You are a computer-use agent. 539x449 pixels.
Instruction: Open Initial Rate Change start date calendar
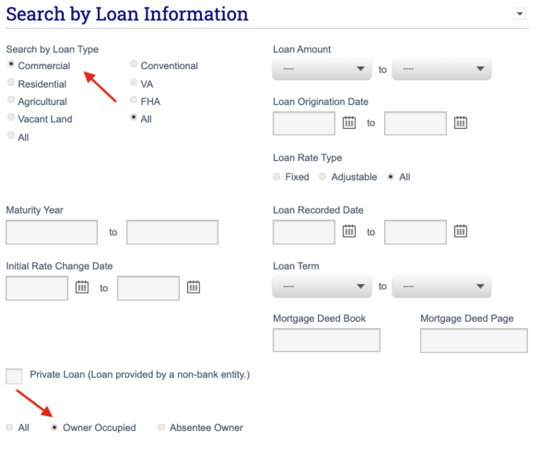click(82, 287)
